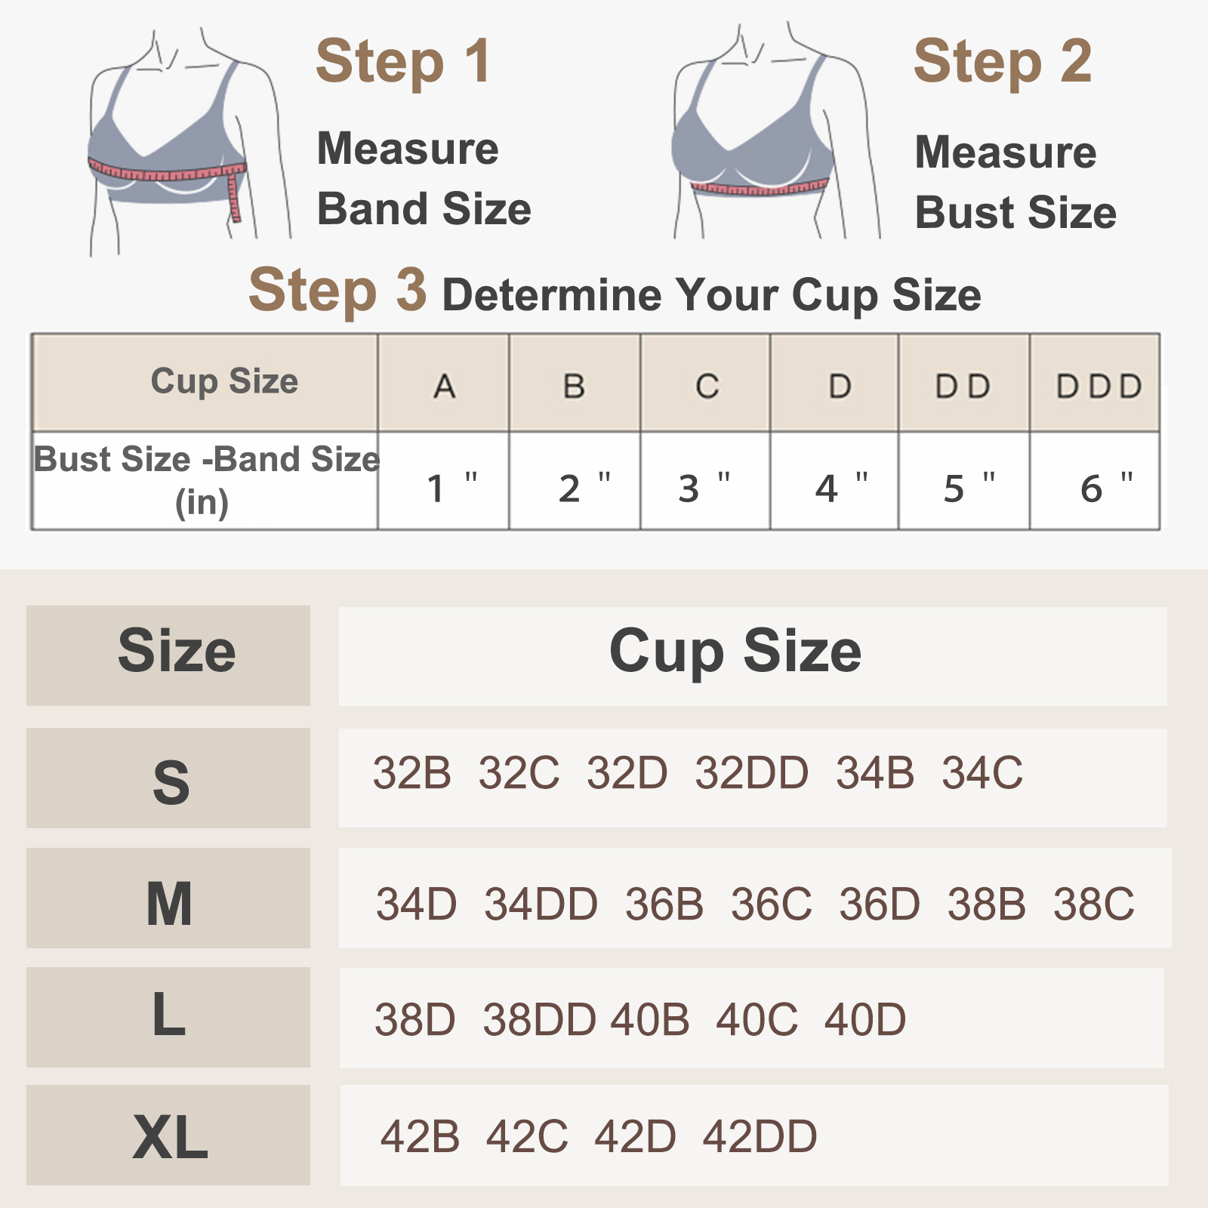Click the A cup size column header
Screen dimensions: 1208x1208
coord(444,384)
